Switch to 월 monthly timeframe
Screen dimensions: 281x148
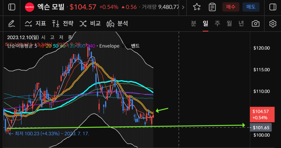tap(229, 24)
